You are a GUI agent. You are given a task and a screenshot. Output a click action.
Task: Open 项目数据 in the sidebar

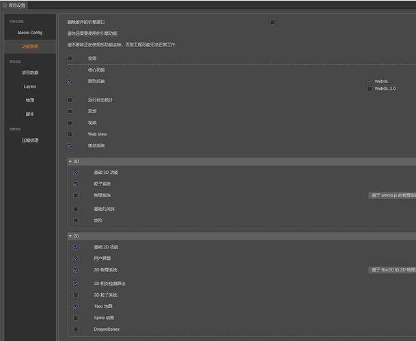[30, 72]
